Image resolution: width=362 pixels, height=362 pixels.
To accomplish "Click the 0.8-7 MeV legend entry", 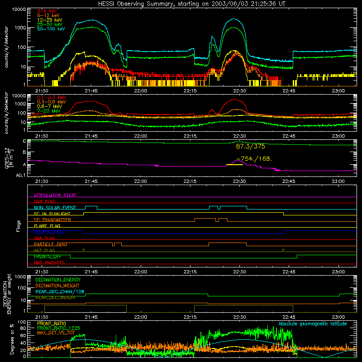I will point(49,106).
